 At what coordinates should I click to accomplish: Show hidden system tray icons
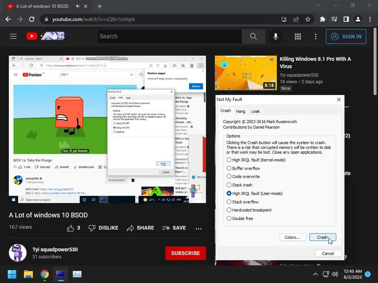coord(316,274)
